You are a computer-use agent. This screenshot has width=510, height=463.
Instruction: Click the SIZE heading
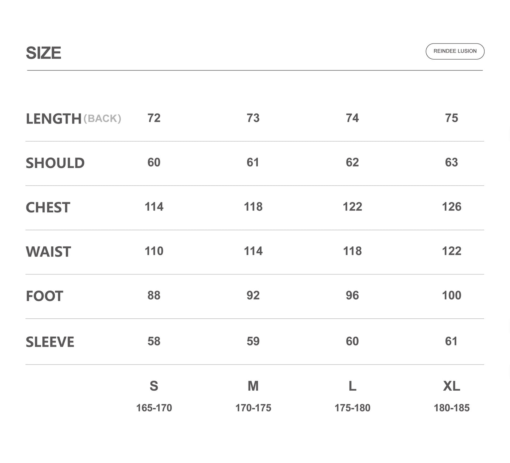coord(43,53)
